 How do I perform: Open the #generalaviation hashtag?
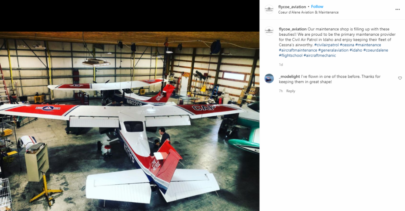(x=333, y=50)
